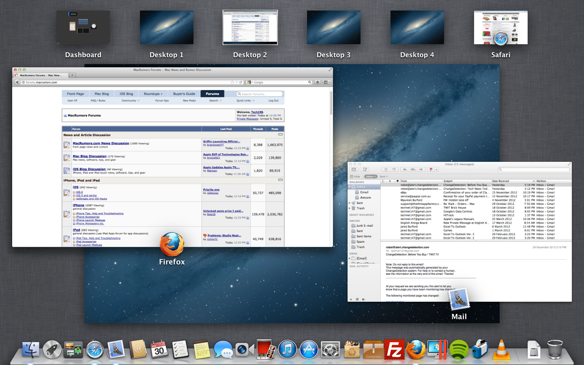Open VLC traffic cone icon in Dock
Viewport: 584px width, 365px height.
point(502,349)
